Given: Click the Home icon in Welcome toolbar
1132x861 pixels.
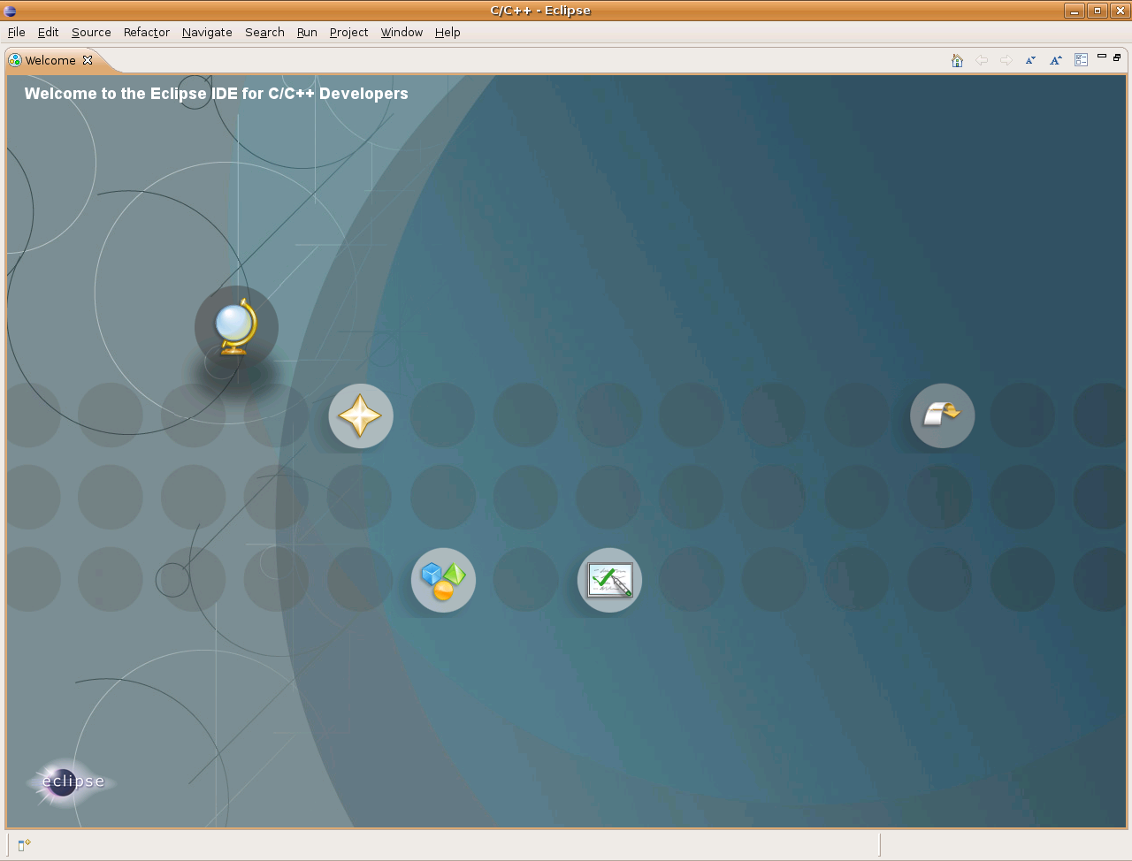Looking at the screenshot, I should (x=957, y=60).
